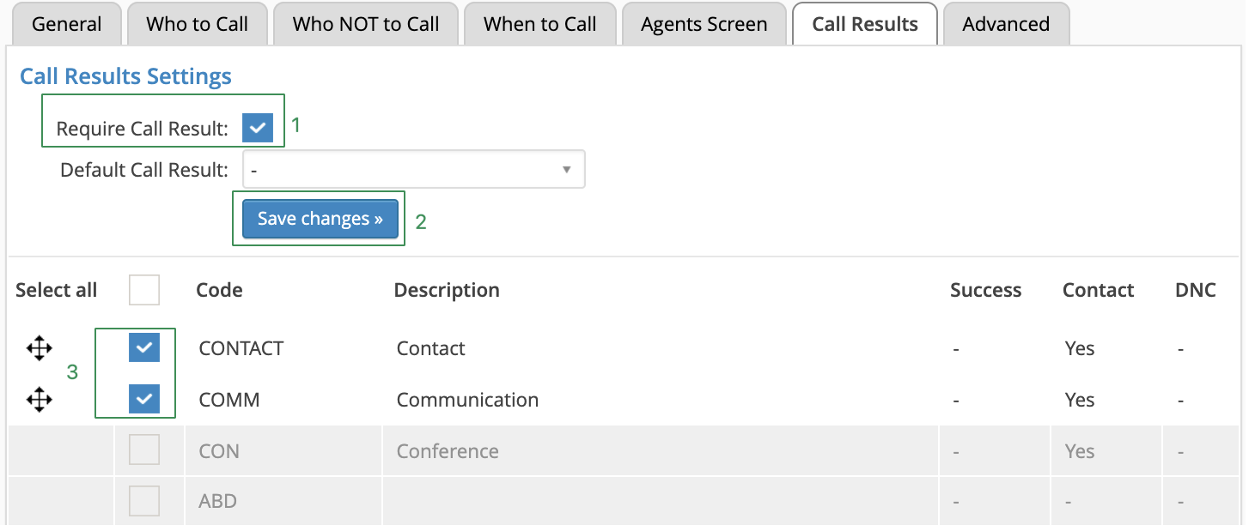Select the When to Call tab

(x=540, y=24)
